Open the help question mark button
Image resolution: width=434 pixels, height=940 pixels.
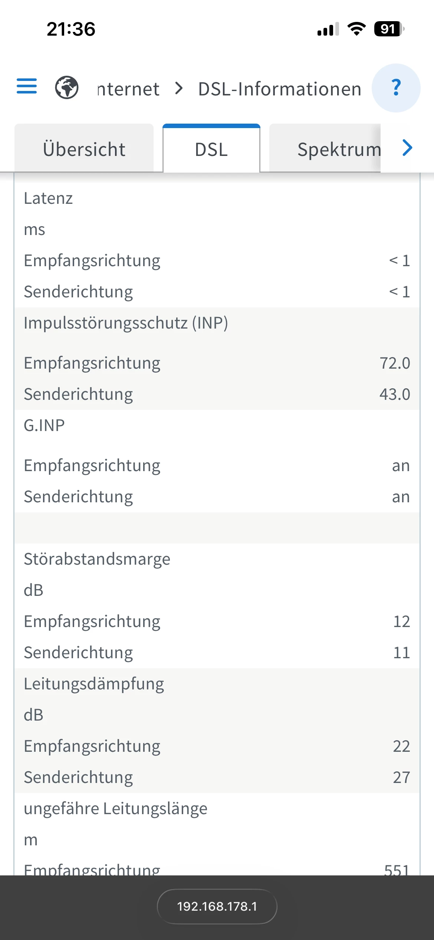pos(396,88)
